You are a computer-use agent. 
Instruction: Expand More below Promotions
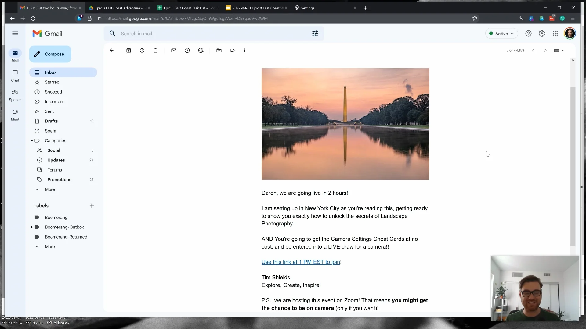50,189
